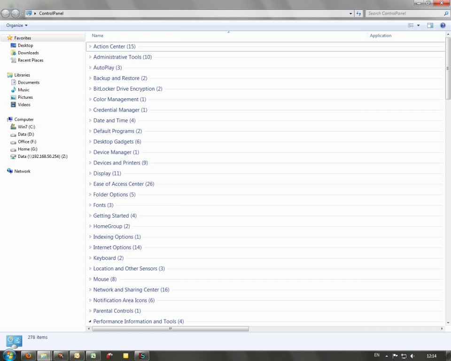Click the Help question mark icon
Image resolution: width=451 pixels, height=361 pixels.
pos(443,25)
